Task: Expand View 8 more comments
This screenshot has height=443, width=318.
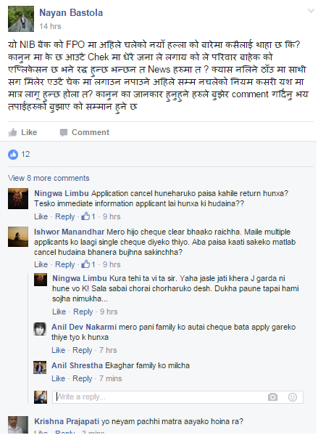Action: [49, 178]
